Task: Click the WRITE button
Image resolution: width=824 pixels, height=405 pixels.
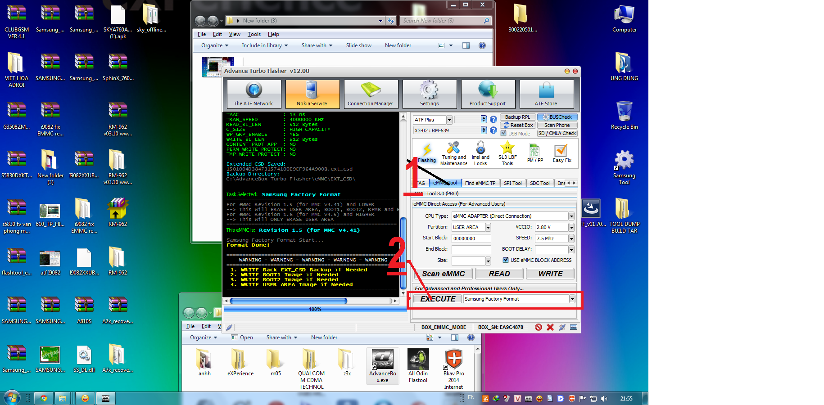Action: tap(550, 274)
